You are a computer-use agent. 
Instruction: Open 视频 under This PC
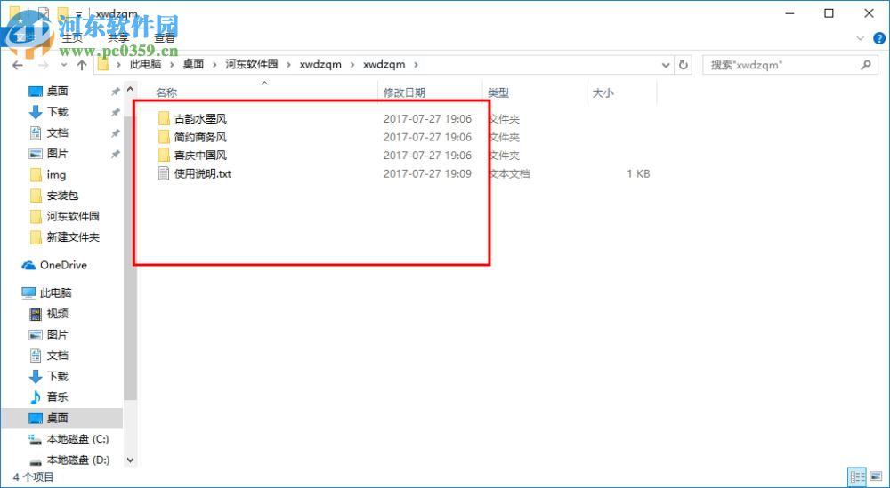[x=57, y=314]
